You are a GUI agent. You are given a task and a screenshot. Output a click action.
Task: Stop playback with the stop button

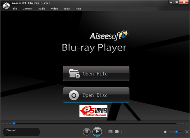(x=87, y=131)
